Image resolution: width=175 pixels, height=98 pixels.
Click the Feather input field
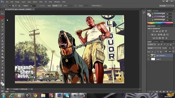coord(32,6)
